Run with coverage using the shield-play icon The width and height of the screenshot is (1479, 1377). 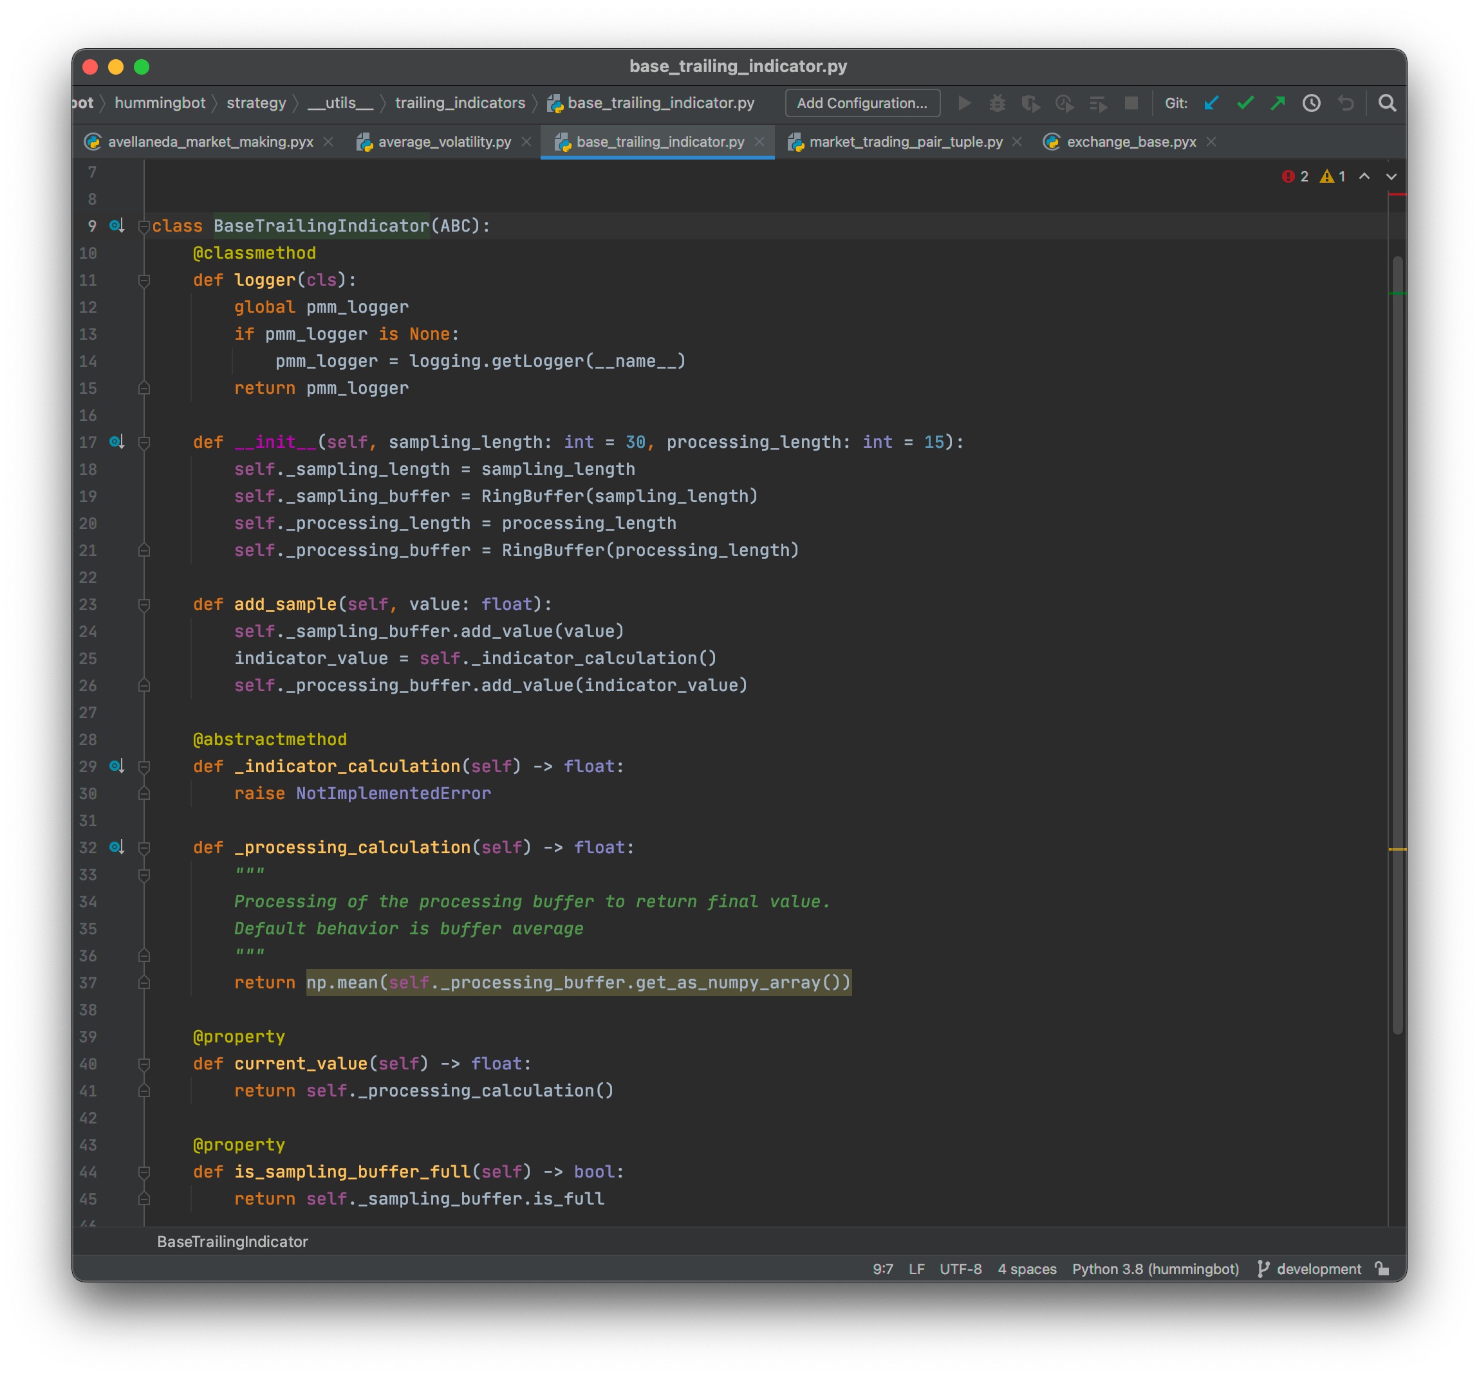[1031, 104]
